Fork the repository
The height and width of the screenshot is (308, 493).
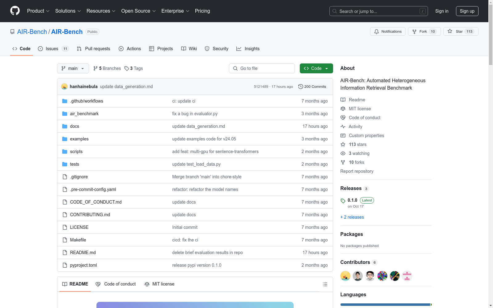click(424, 31)
